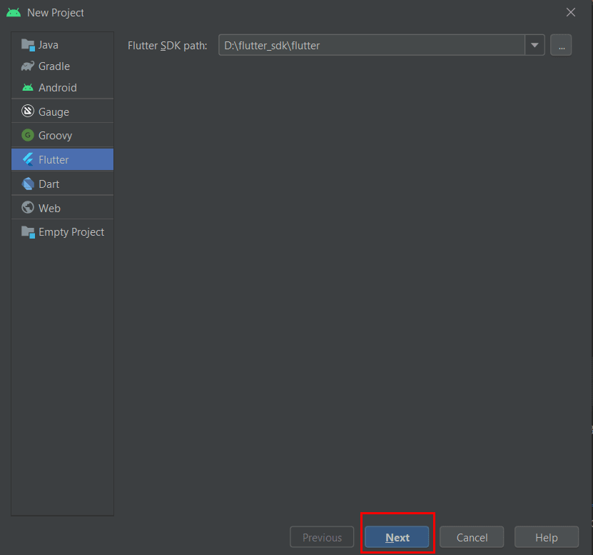Choose the Android project type label
The width and height of the screenshot is (593, 555).
(x=58, y=88)
